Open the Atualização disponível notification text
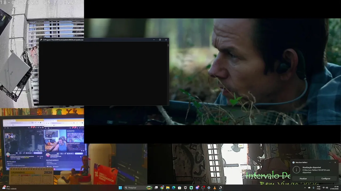 coord(312,167)
